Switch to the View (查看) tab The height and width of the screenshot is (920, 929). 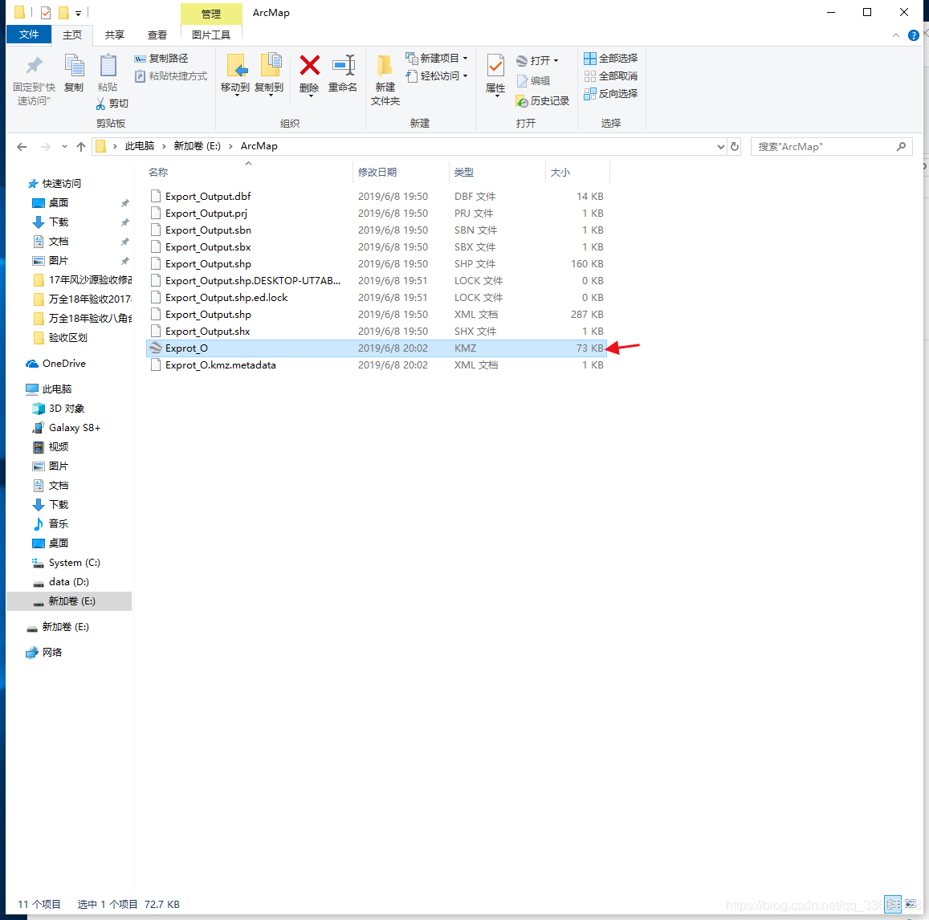pos(157,35)
